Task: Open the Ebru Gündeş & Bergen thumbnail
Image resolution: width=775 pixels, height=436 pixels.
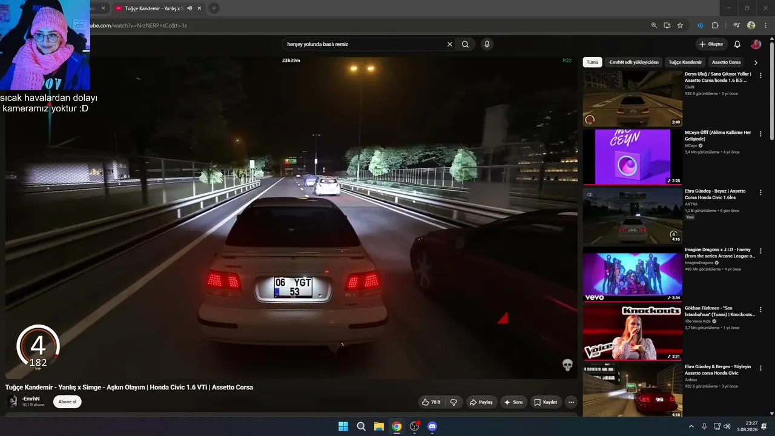Action: point(633,389)
